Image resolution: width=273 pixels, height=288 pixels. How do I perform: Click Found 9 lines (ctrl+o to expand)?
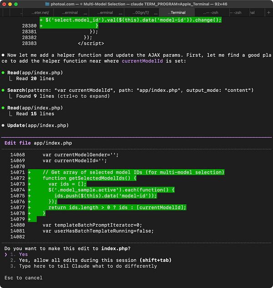click(63, 96)
